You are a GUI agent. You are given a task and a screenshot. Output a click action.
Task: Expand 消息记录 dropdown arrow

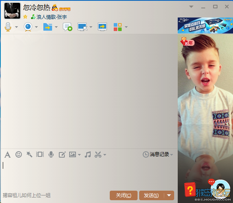[172, 155]
